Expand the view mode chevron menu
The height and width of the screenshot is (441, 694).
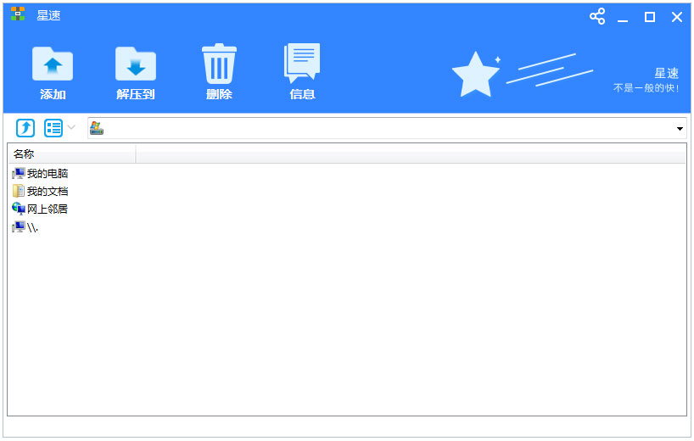[72, 128]
